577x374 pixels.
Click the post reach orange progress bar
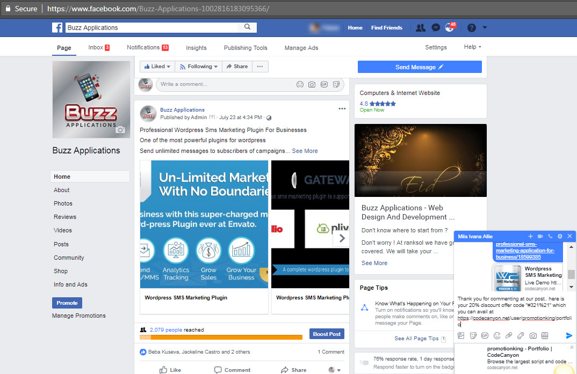tap(221, 338)
